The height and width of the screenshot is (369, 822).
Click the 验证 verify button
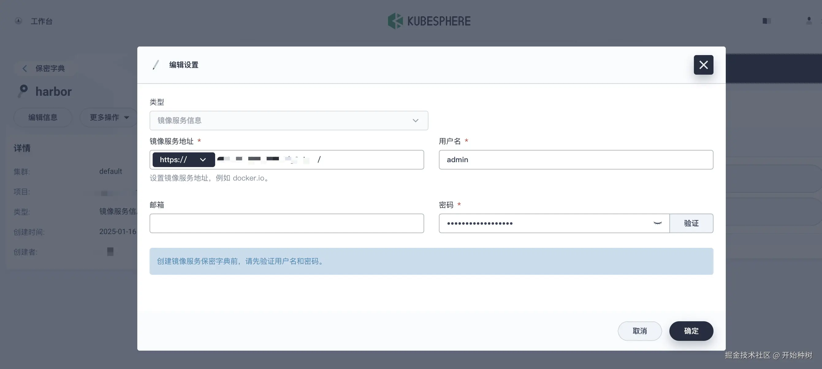click(x=691, y=223)
